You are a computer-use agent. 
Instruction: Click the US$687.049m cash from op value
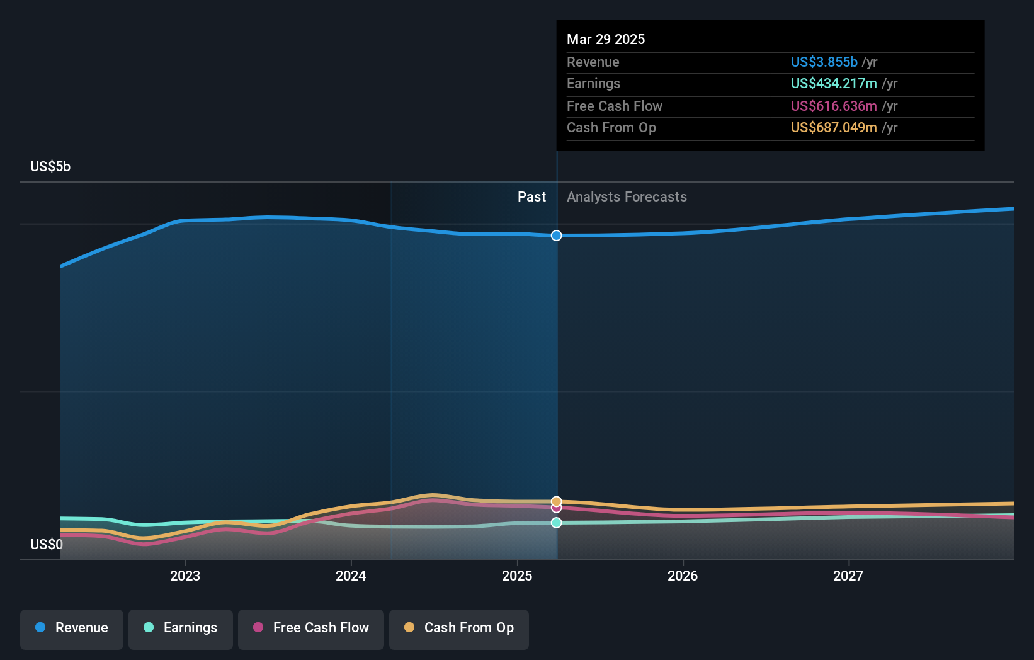coord(834,127)
